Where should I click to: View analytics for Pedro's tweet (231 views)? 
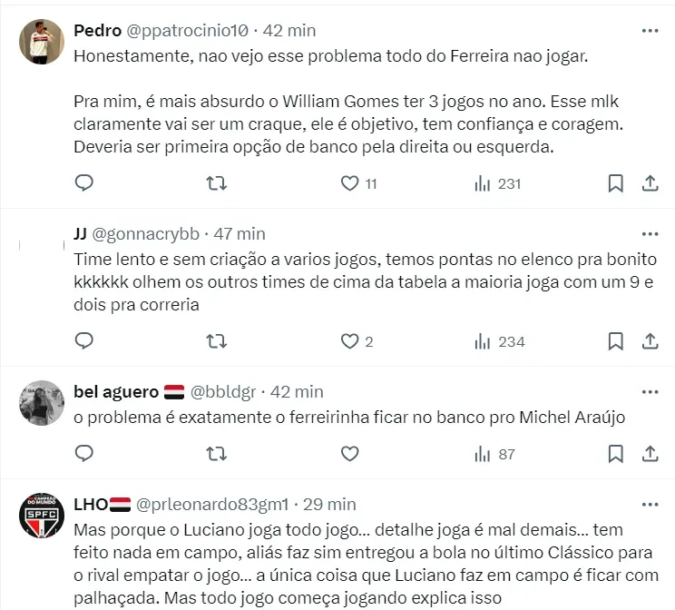[483, 183]
